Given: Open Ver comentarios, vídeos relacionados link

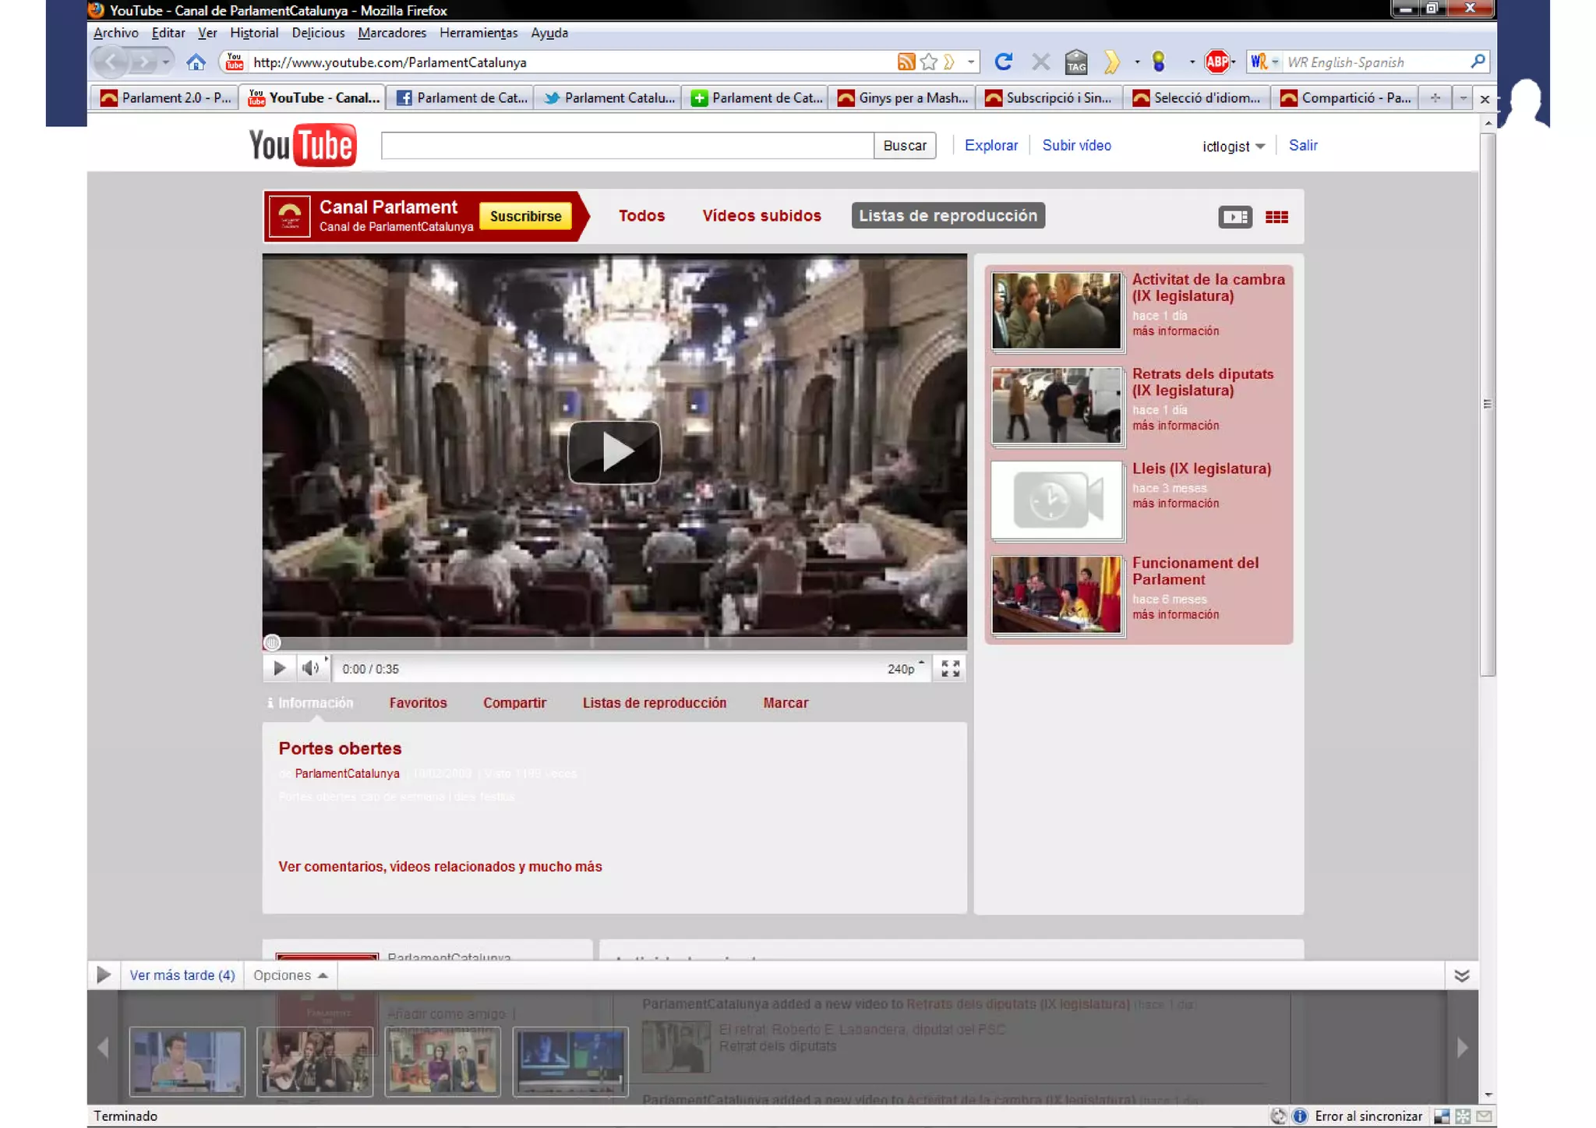Looking at the screenshot, I should pyautogui.click(x=440, y=867).
